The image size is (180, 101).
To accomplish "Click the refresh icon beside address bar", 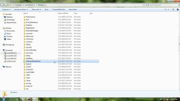I will (146, 5).
